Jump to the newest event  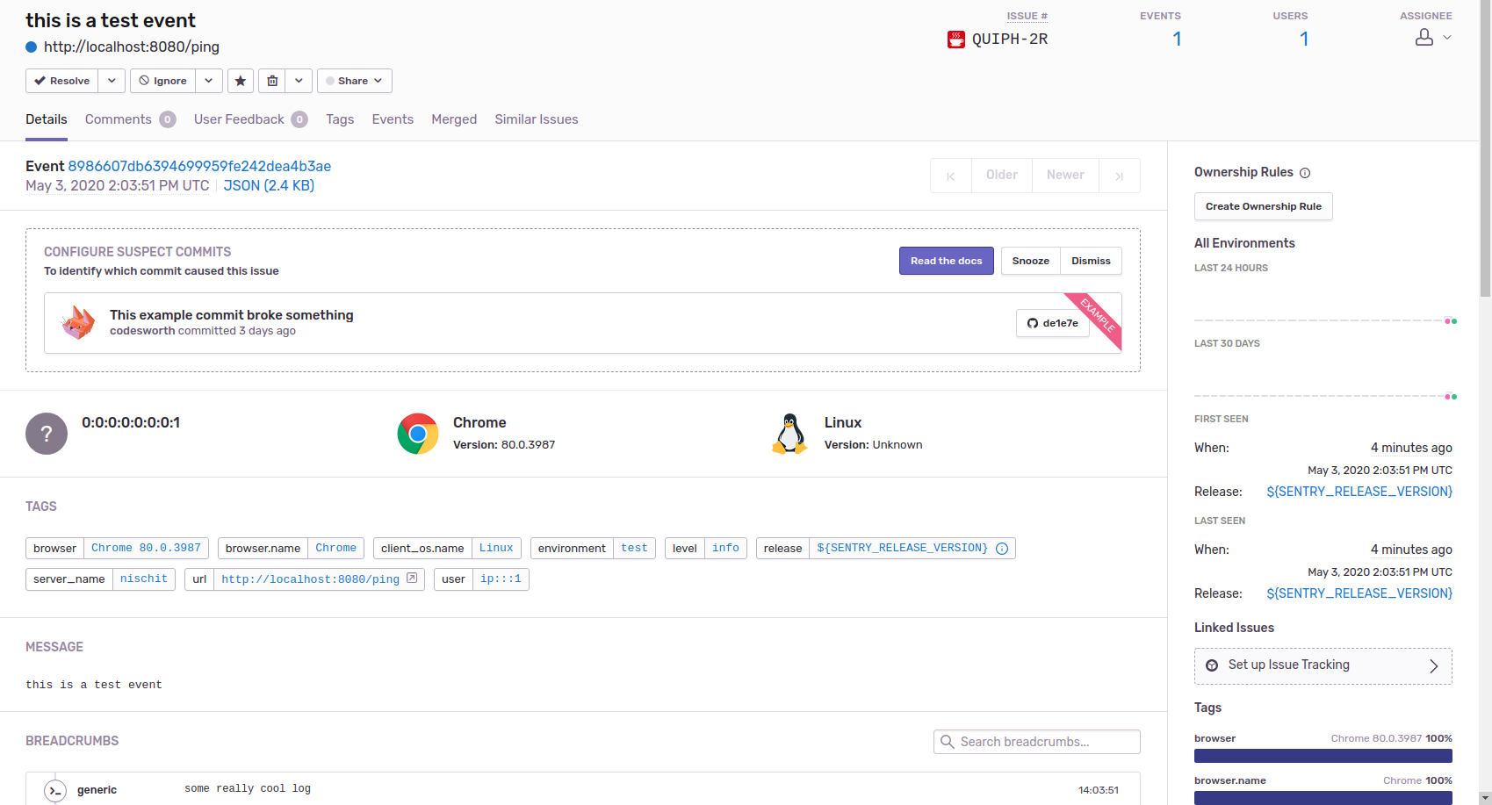click(1120, 176)
